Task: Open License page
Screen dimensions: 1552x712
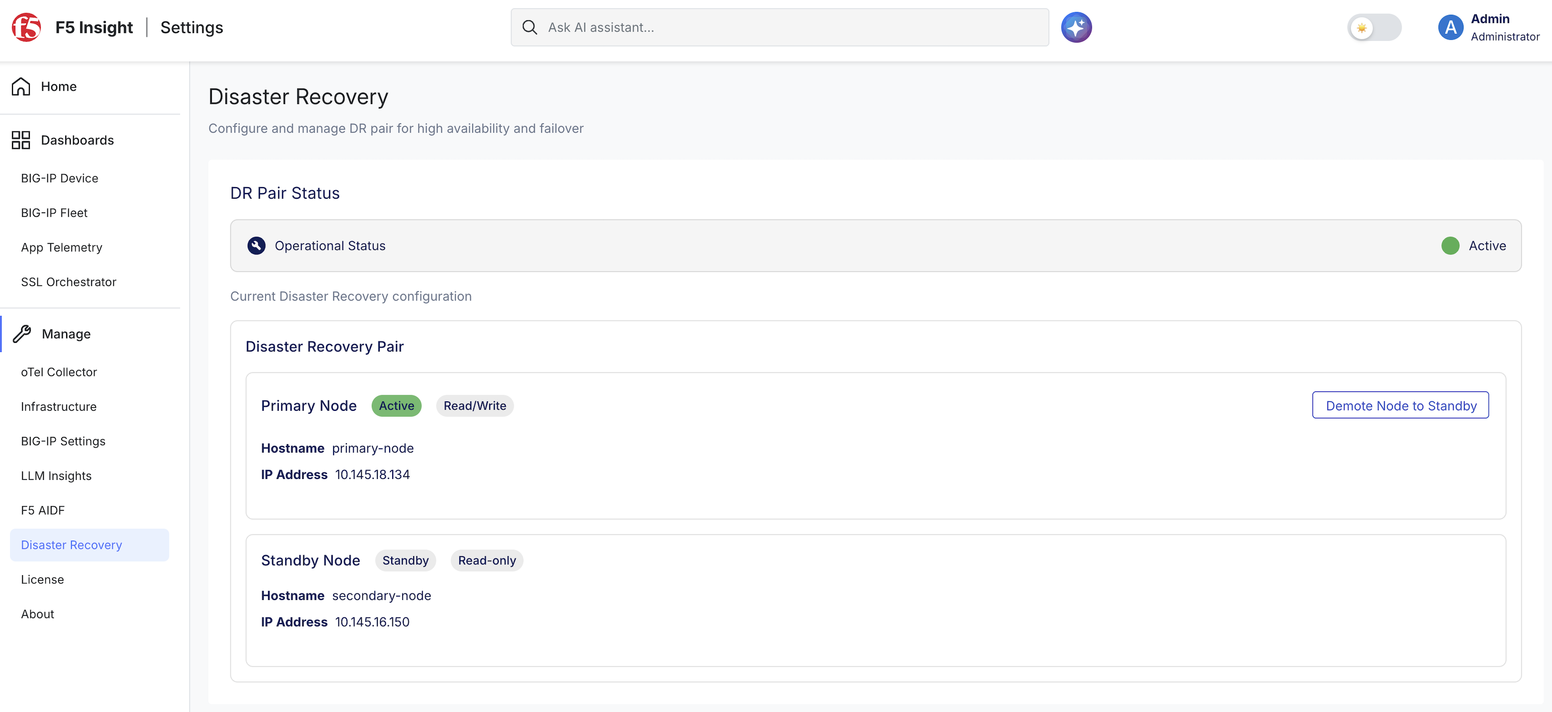Action: click(42, 579)
